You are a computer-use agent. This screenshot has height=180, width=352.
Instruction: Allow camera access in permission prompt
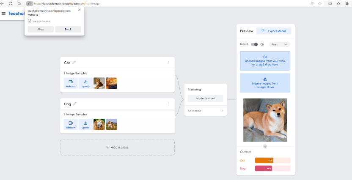click(41, 29)
